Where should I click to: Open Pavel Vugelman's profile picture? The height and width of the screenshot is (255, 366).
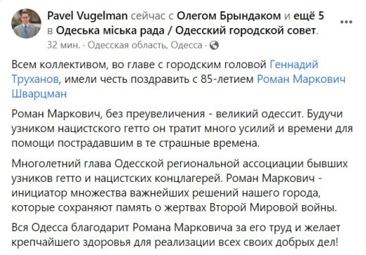coord(26,23)
